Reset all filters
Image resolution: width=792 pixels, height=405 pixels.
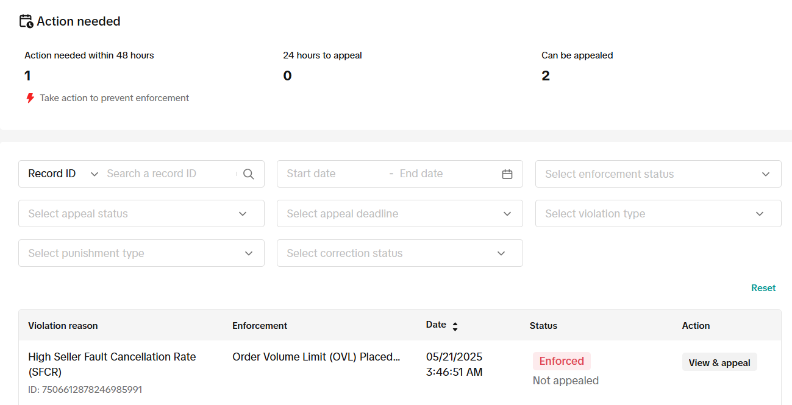coord(763,288)
